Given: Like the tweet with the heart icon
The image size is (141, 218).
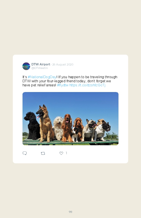Looking at the screenshot, I should pyautogui.click(x=61, y=153).
